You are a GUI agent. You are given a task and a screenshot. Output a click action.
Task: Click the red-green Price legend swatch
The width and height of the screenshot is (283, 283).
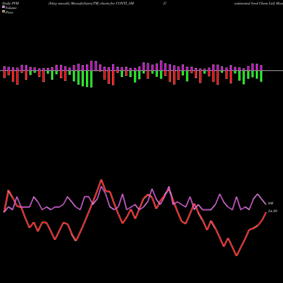coord(3,12)
